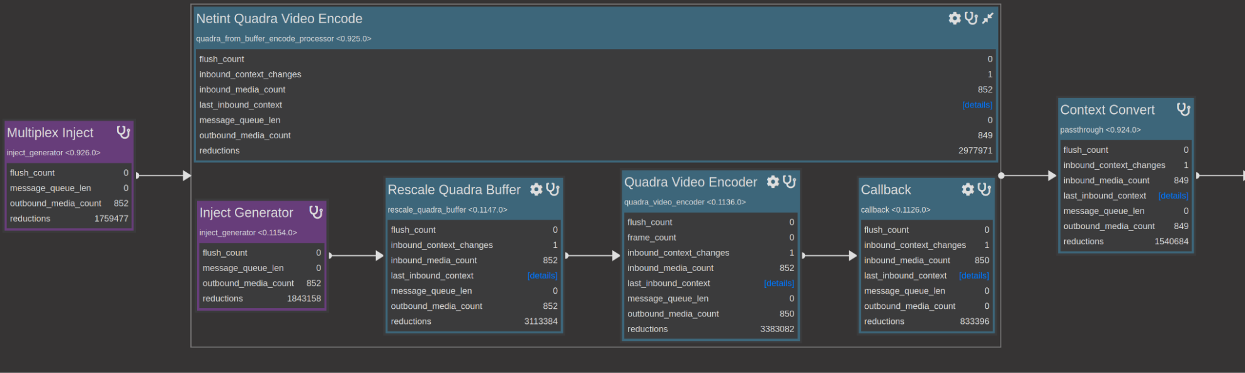
Task: Click the Netint Quadra Video Encode title
Action: point(279,19)
